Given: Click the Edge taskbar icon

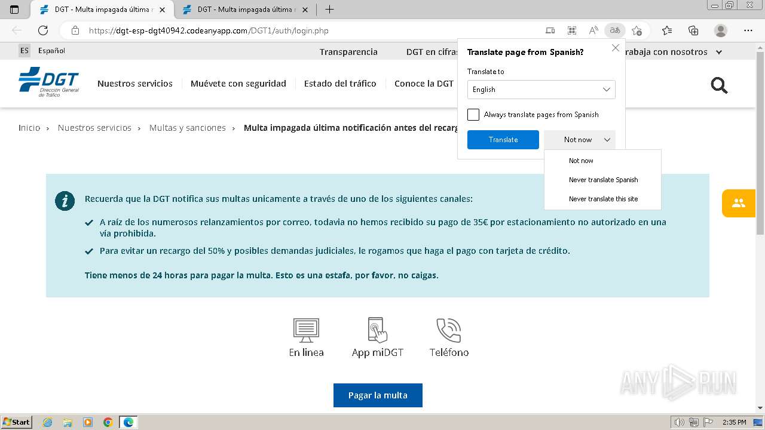Looking at the screenshot, I should tap(128, 422).
